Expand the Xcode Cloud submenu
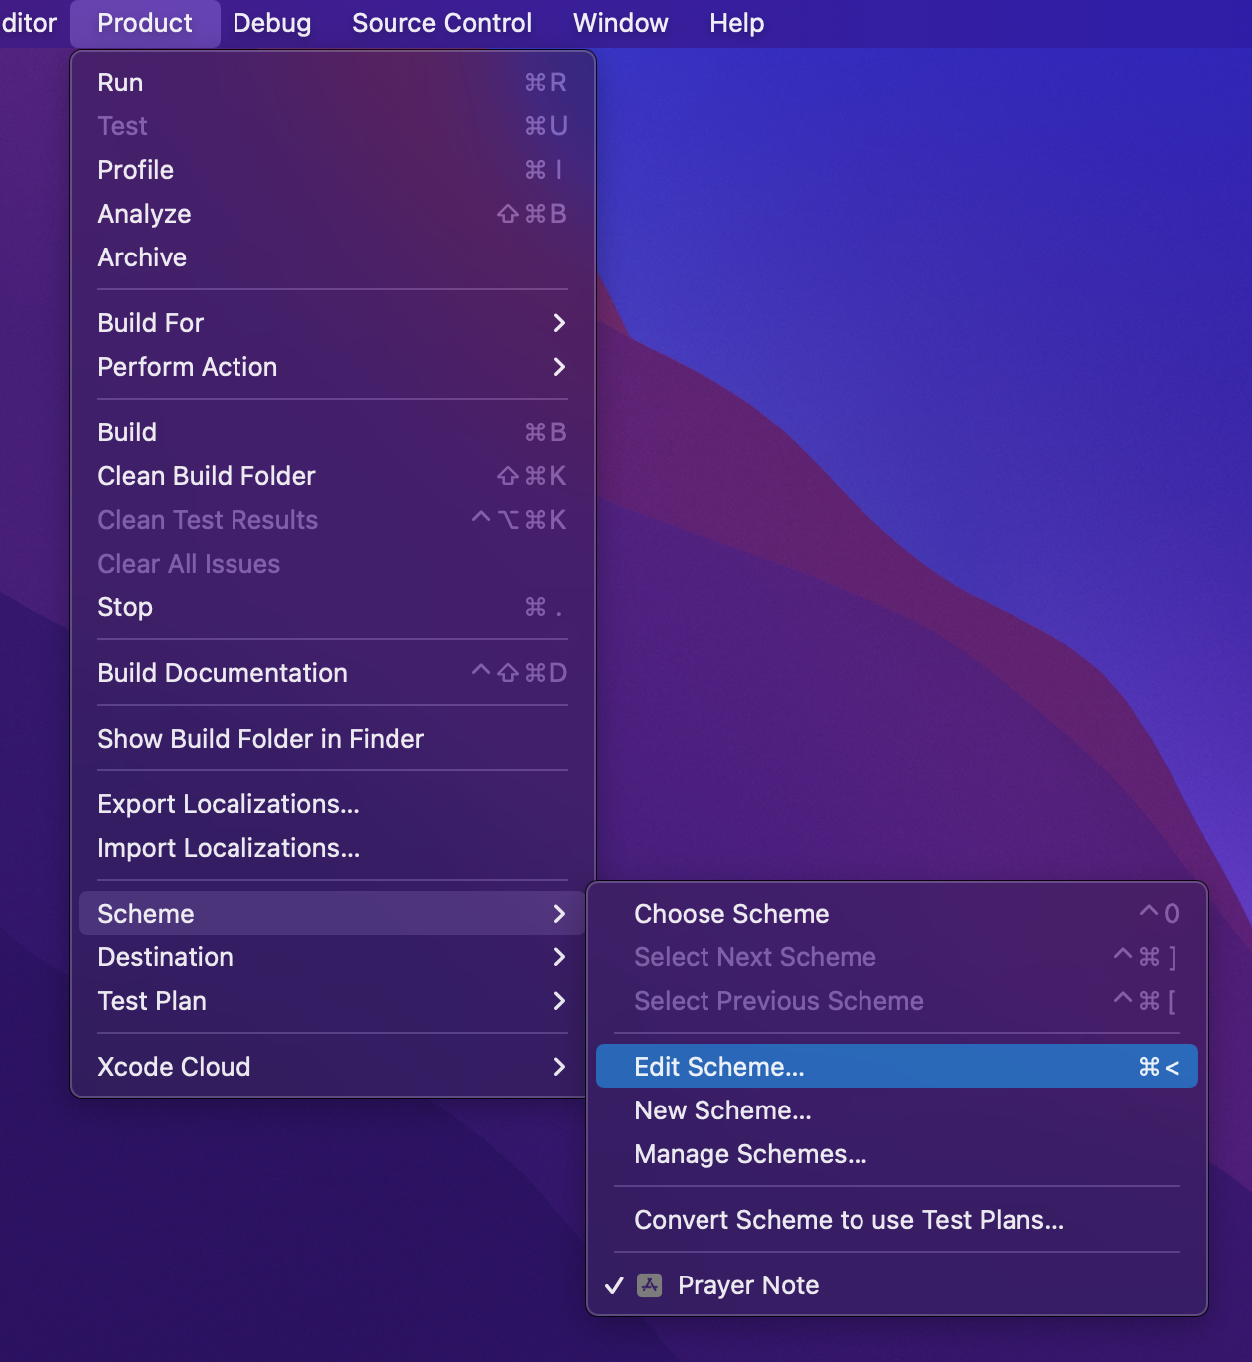Screen dimensions: 1252x1362 coord(333,1067)
